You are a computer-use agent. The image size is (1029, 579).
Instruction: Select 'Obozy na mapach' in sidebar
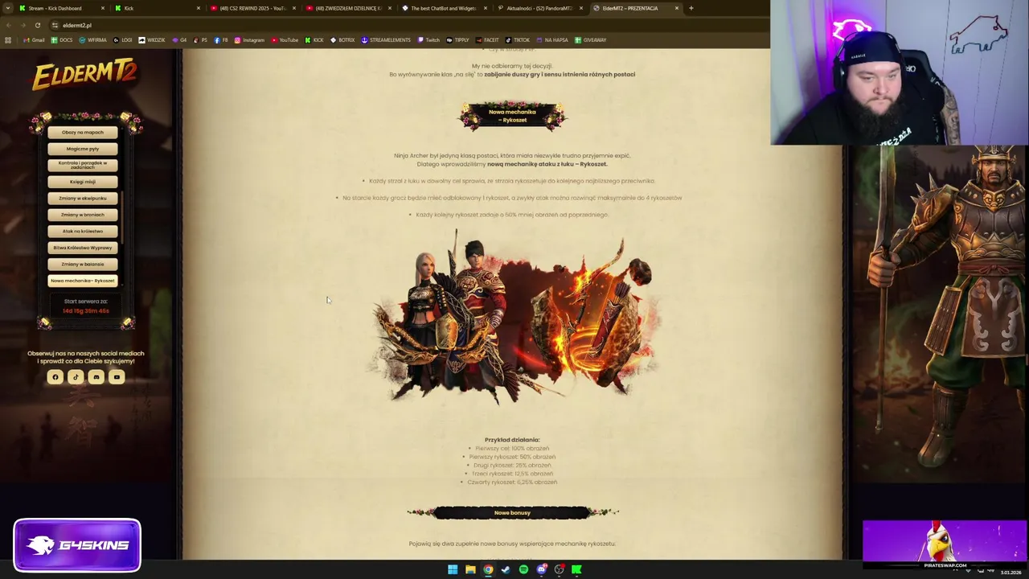coord(83,132)
